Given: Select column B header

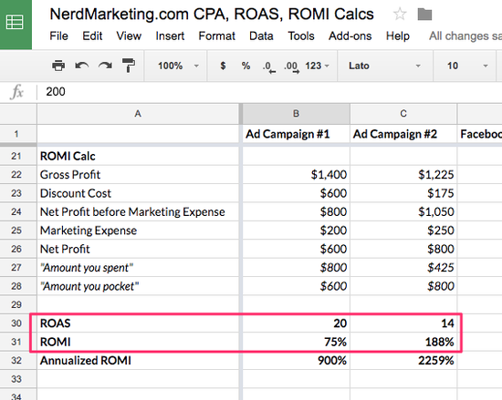Looking at the screenshot, I should [296, 113].
